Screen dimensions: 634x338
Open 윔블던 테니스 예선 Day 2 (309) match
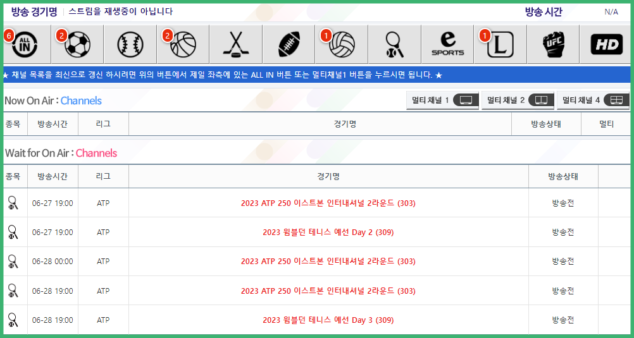click(328, 232)
